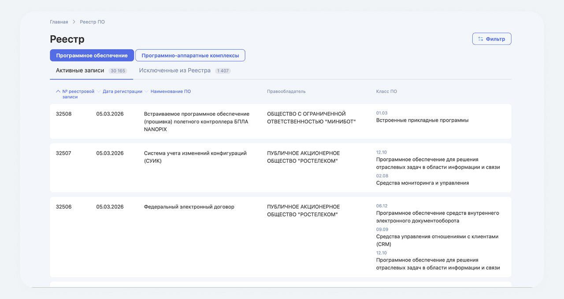The width and height of the screenshot is (564, 299).
Task: Click class code 12.10 in row 32507
Action: tap(382, 152)
